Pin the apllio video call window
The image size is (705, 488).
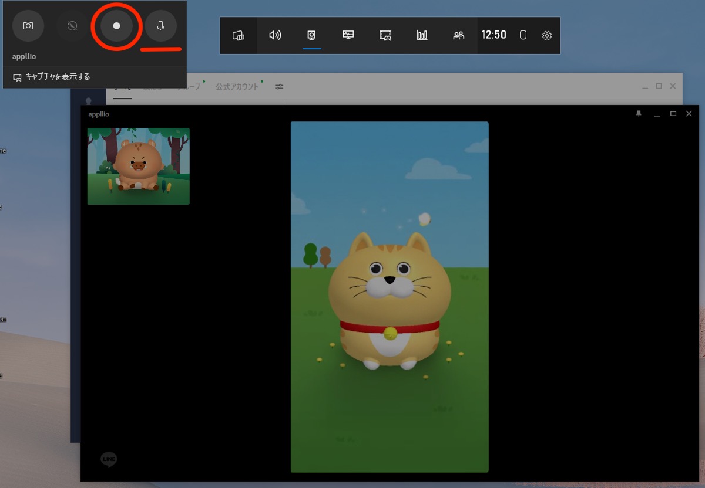(x=639, y=114)
